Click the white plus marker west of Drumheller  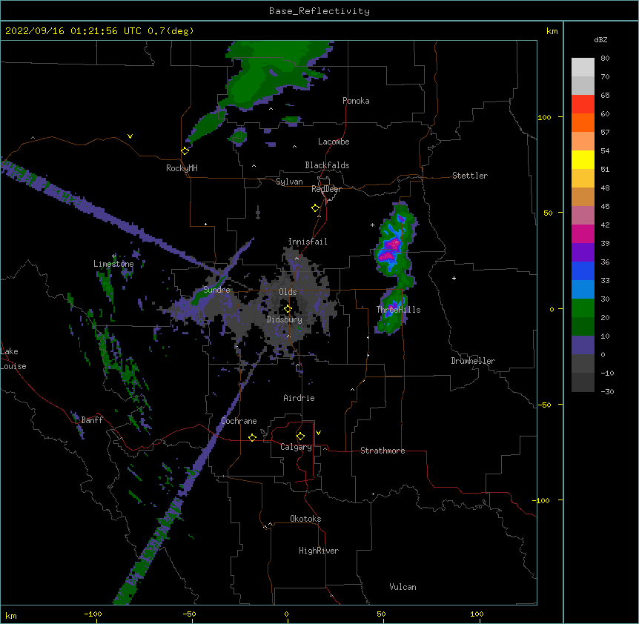[454, 278]
